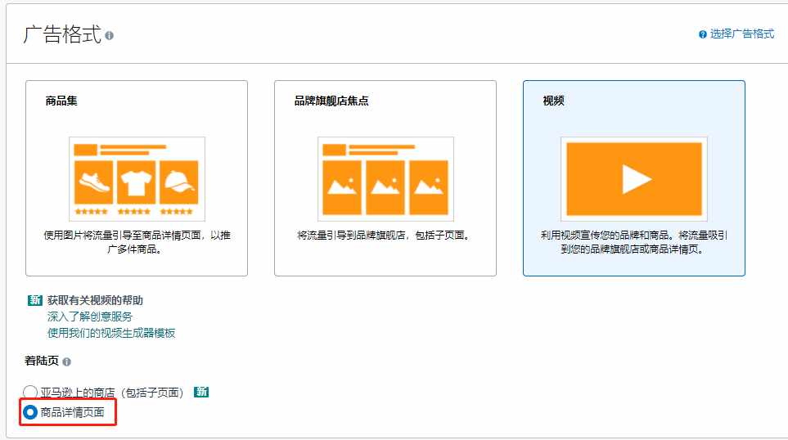Click the green 新 badge beside 获取有关视频的帮助
The width and height of the screenshot is (788, 440).
pos(34,300)
